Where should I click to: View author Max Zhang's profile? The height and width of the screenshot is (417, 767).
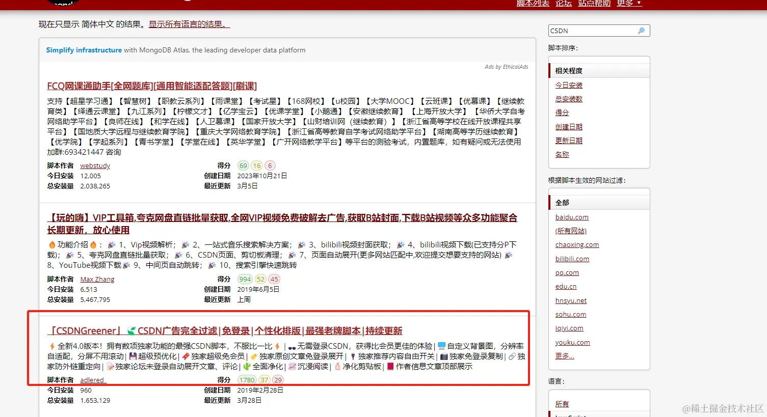[x=97, y=279]
